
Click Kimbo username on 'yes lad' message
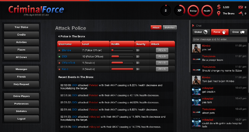tap(206, 46)
